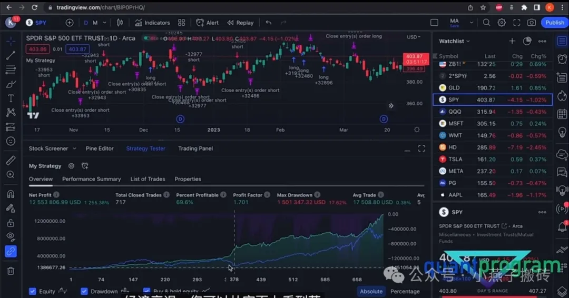The height and width of the screenshot is (298, 569).
Task: Lock all drawing tools
Action: coord(11,223)
